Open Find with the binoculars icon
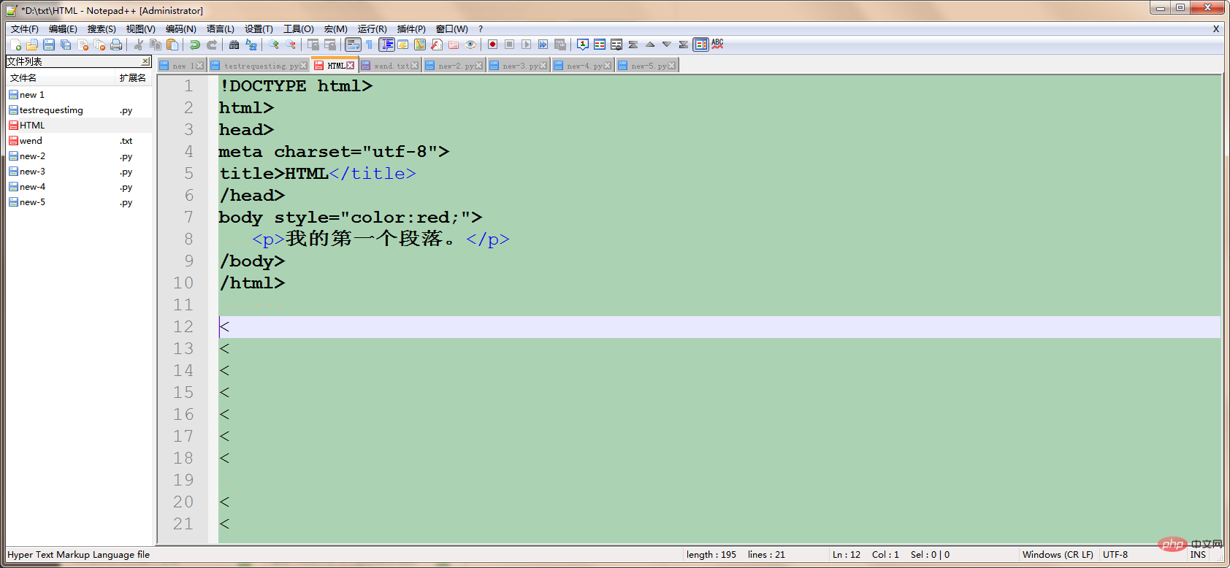The height and width of the screenshot is (568, 1230). point(234,45)
